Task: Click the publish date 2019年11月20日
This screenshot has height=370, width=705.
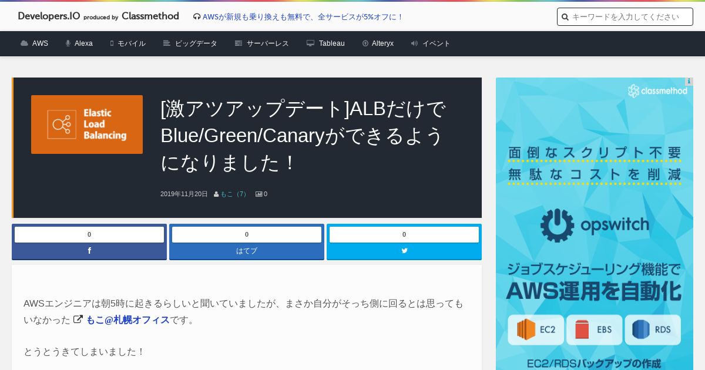Action: point(184,194)
